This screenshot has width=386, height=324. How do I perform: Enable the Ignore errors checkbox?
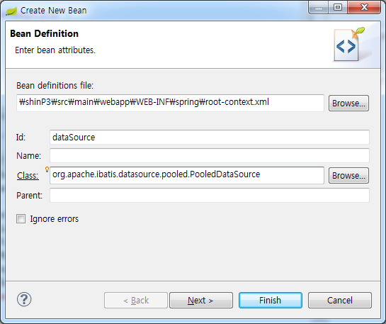(x=21, y=218)
